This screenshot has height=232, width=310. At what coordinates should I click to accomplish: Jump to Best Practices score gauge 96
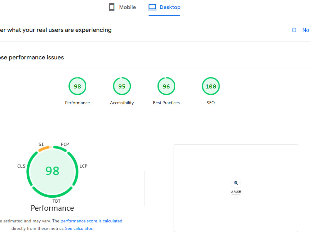tap(166, 86)
